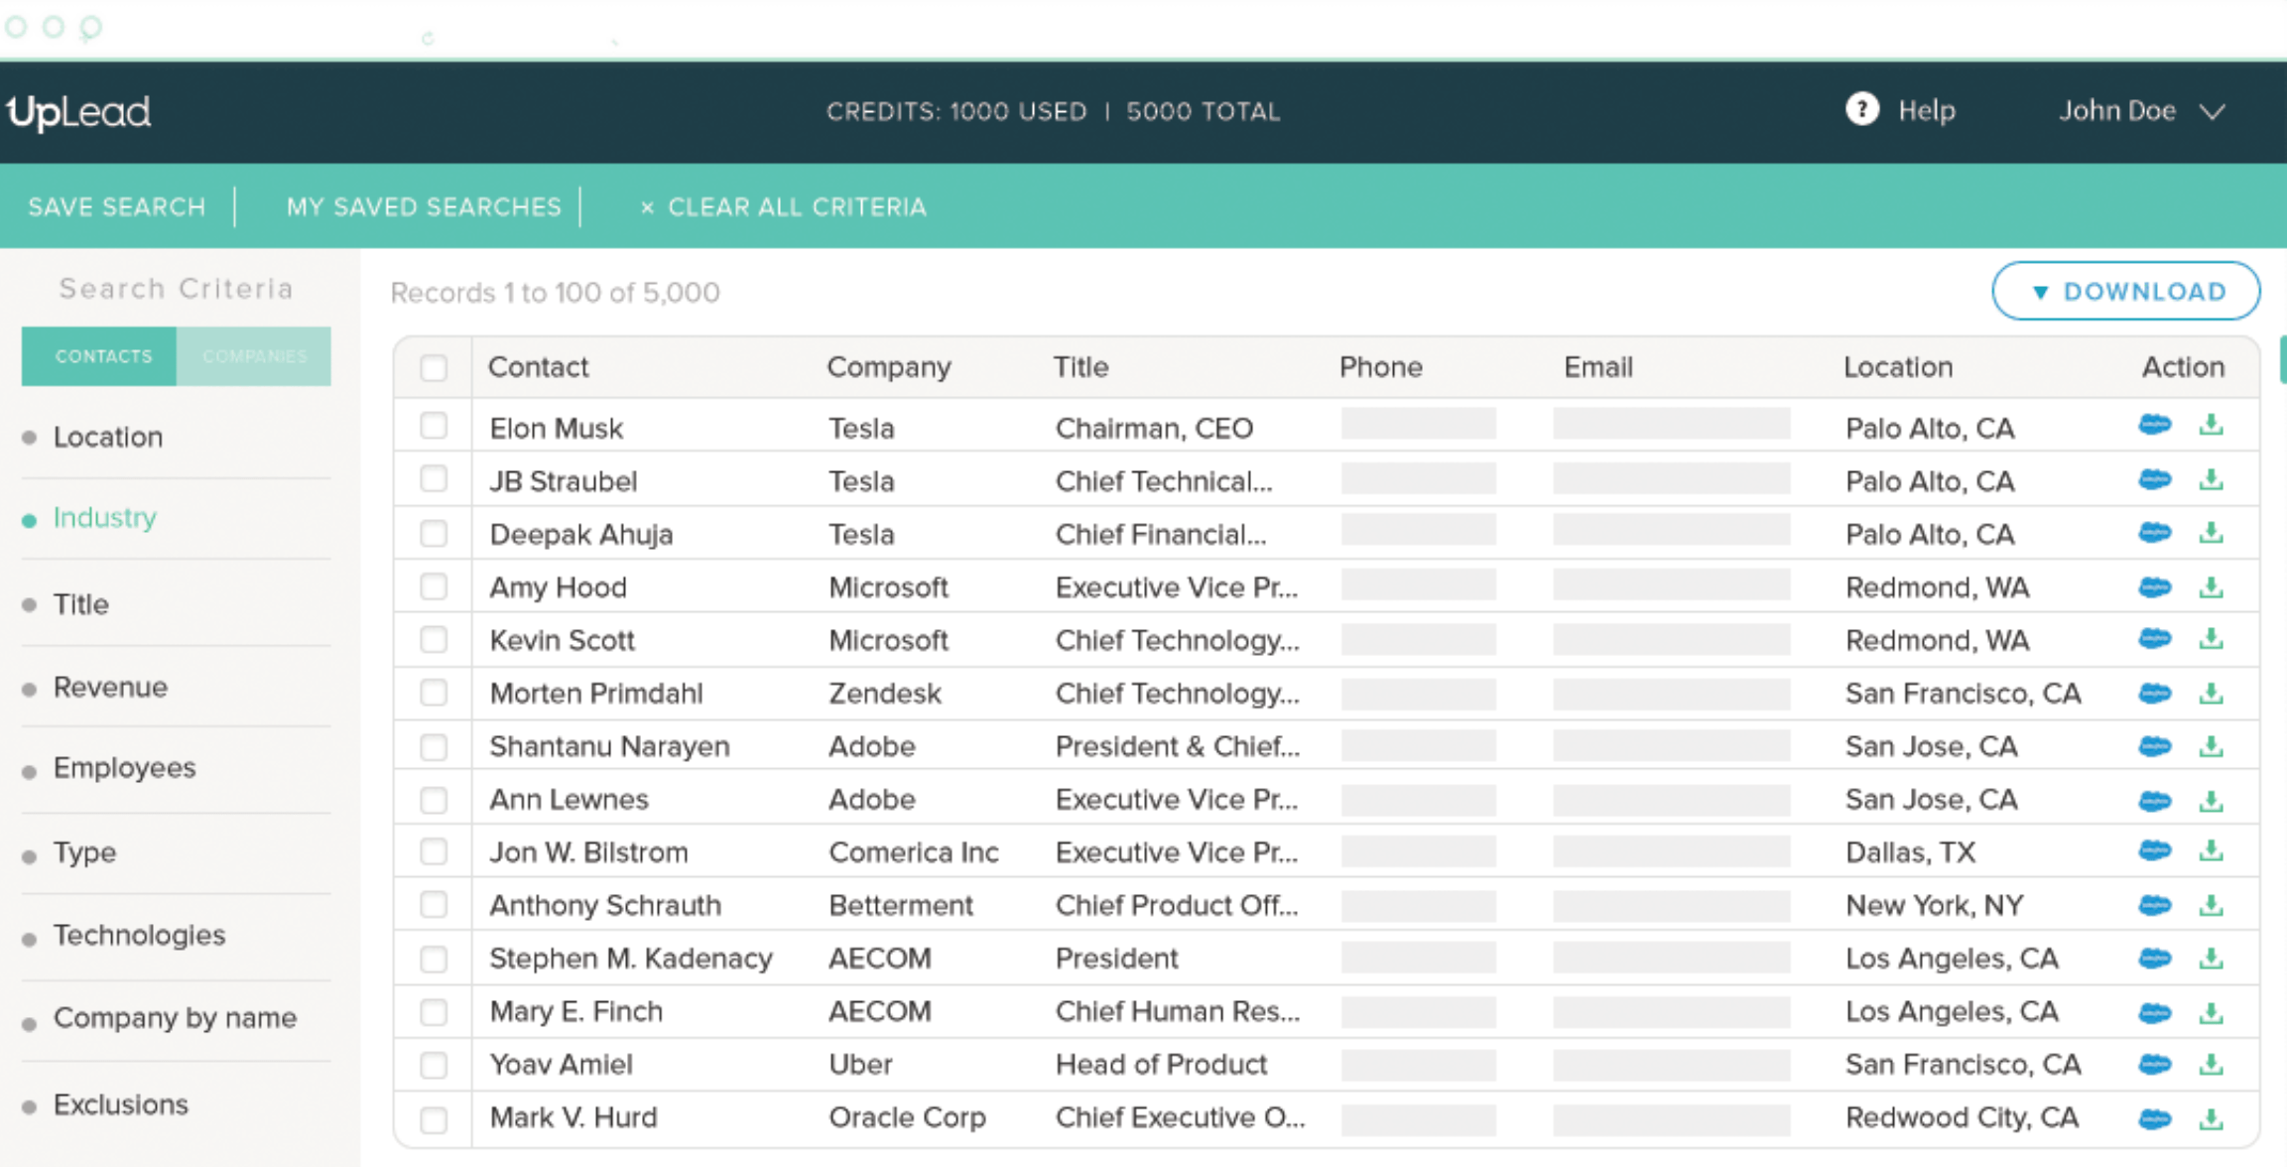
Task: Click the Contact column header
Action: [x=538, y=367]
